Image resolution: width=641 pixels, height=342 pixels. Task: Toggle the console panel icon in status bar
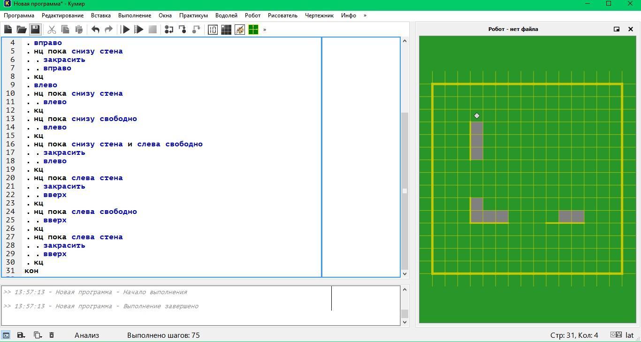tap(6, 335)
